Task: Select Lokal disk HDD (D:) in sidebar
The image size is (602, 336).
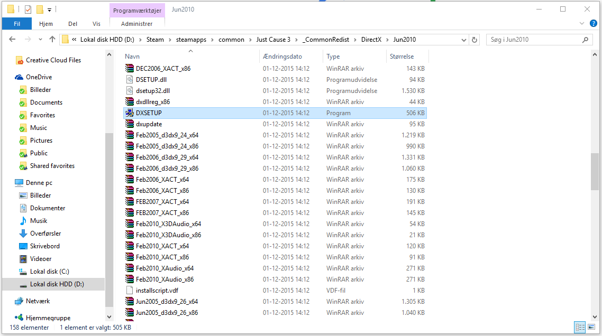Action: (53, 284)
